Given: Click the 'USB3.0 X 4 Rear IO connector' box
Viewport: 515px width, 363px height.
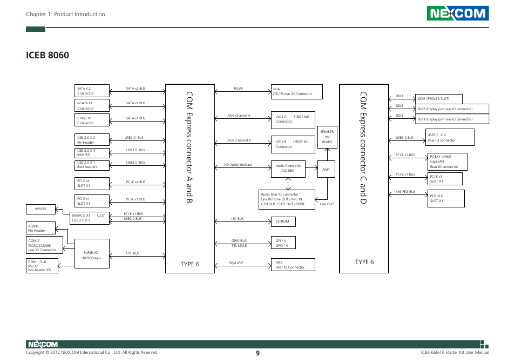Looking at the screenshot, I should [x=450, y=137].
